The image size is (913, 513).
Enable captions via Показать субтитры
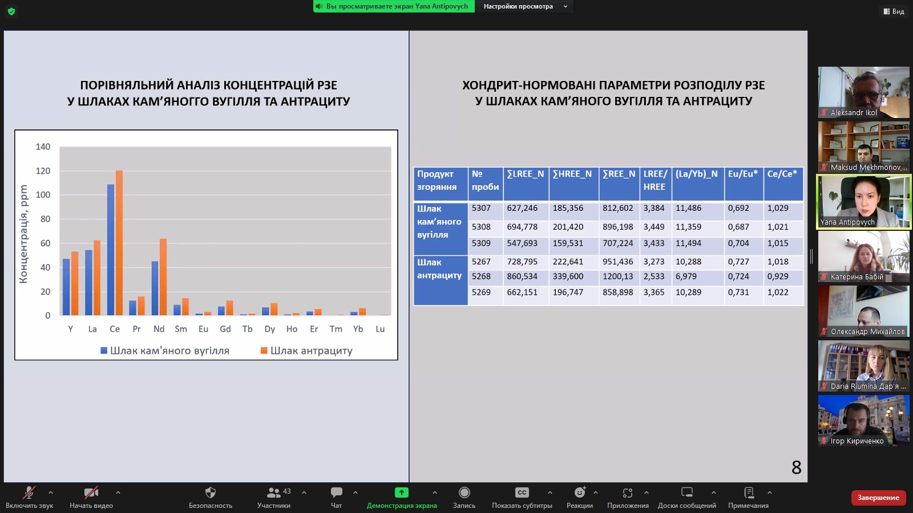tap(522, 493)
